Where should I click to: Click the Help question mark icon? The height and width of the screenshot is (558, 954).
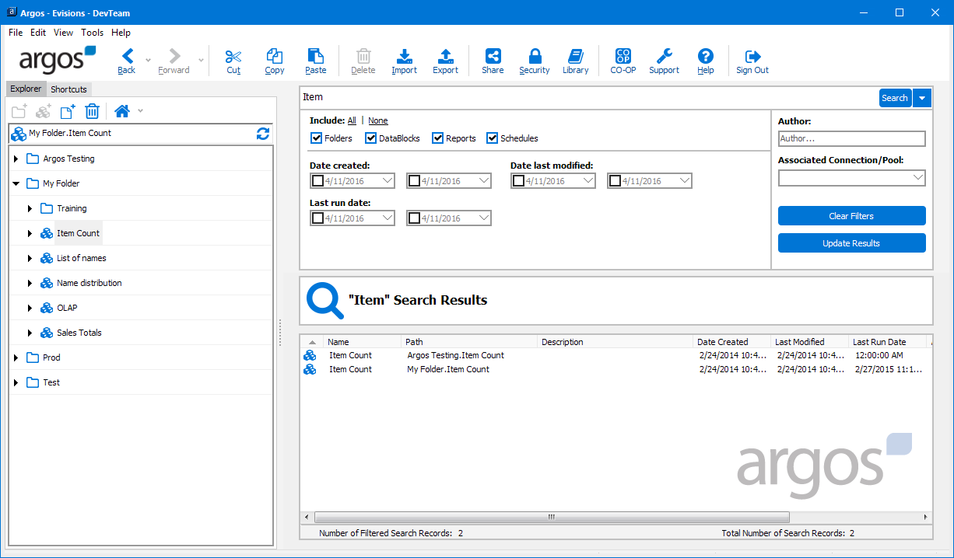(x=706, y=56)
